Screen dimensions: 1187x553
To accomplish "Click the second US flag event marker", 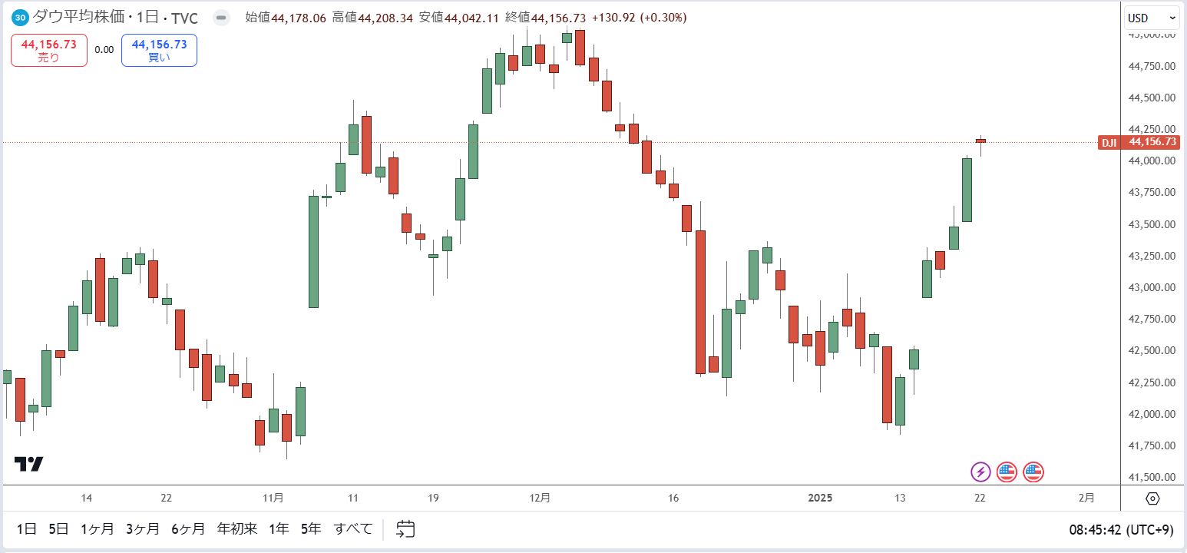I will pos(1033,472).
